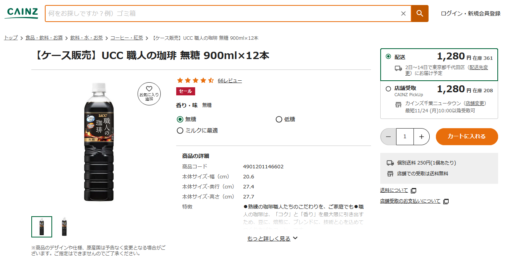This screenshot has height=261, width=507.
Task: Show the second product thumbnail image
Action: [64, 227]
